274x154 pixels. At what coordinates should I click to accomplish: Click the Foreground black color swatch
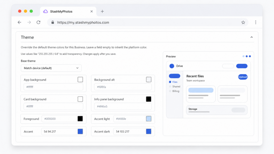(x=80, y=119)
